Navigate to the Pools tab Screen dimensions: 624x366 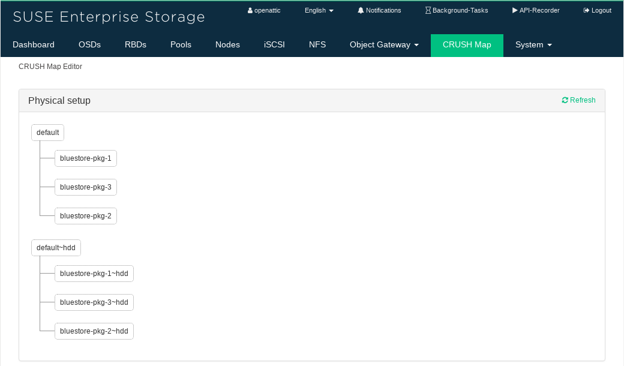pyautogui.click(x=181, y=45)
